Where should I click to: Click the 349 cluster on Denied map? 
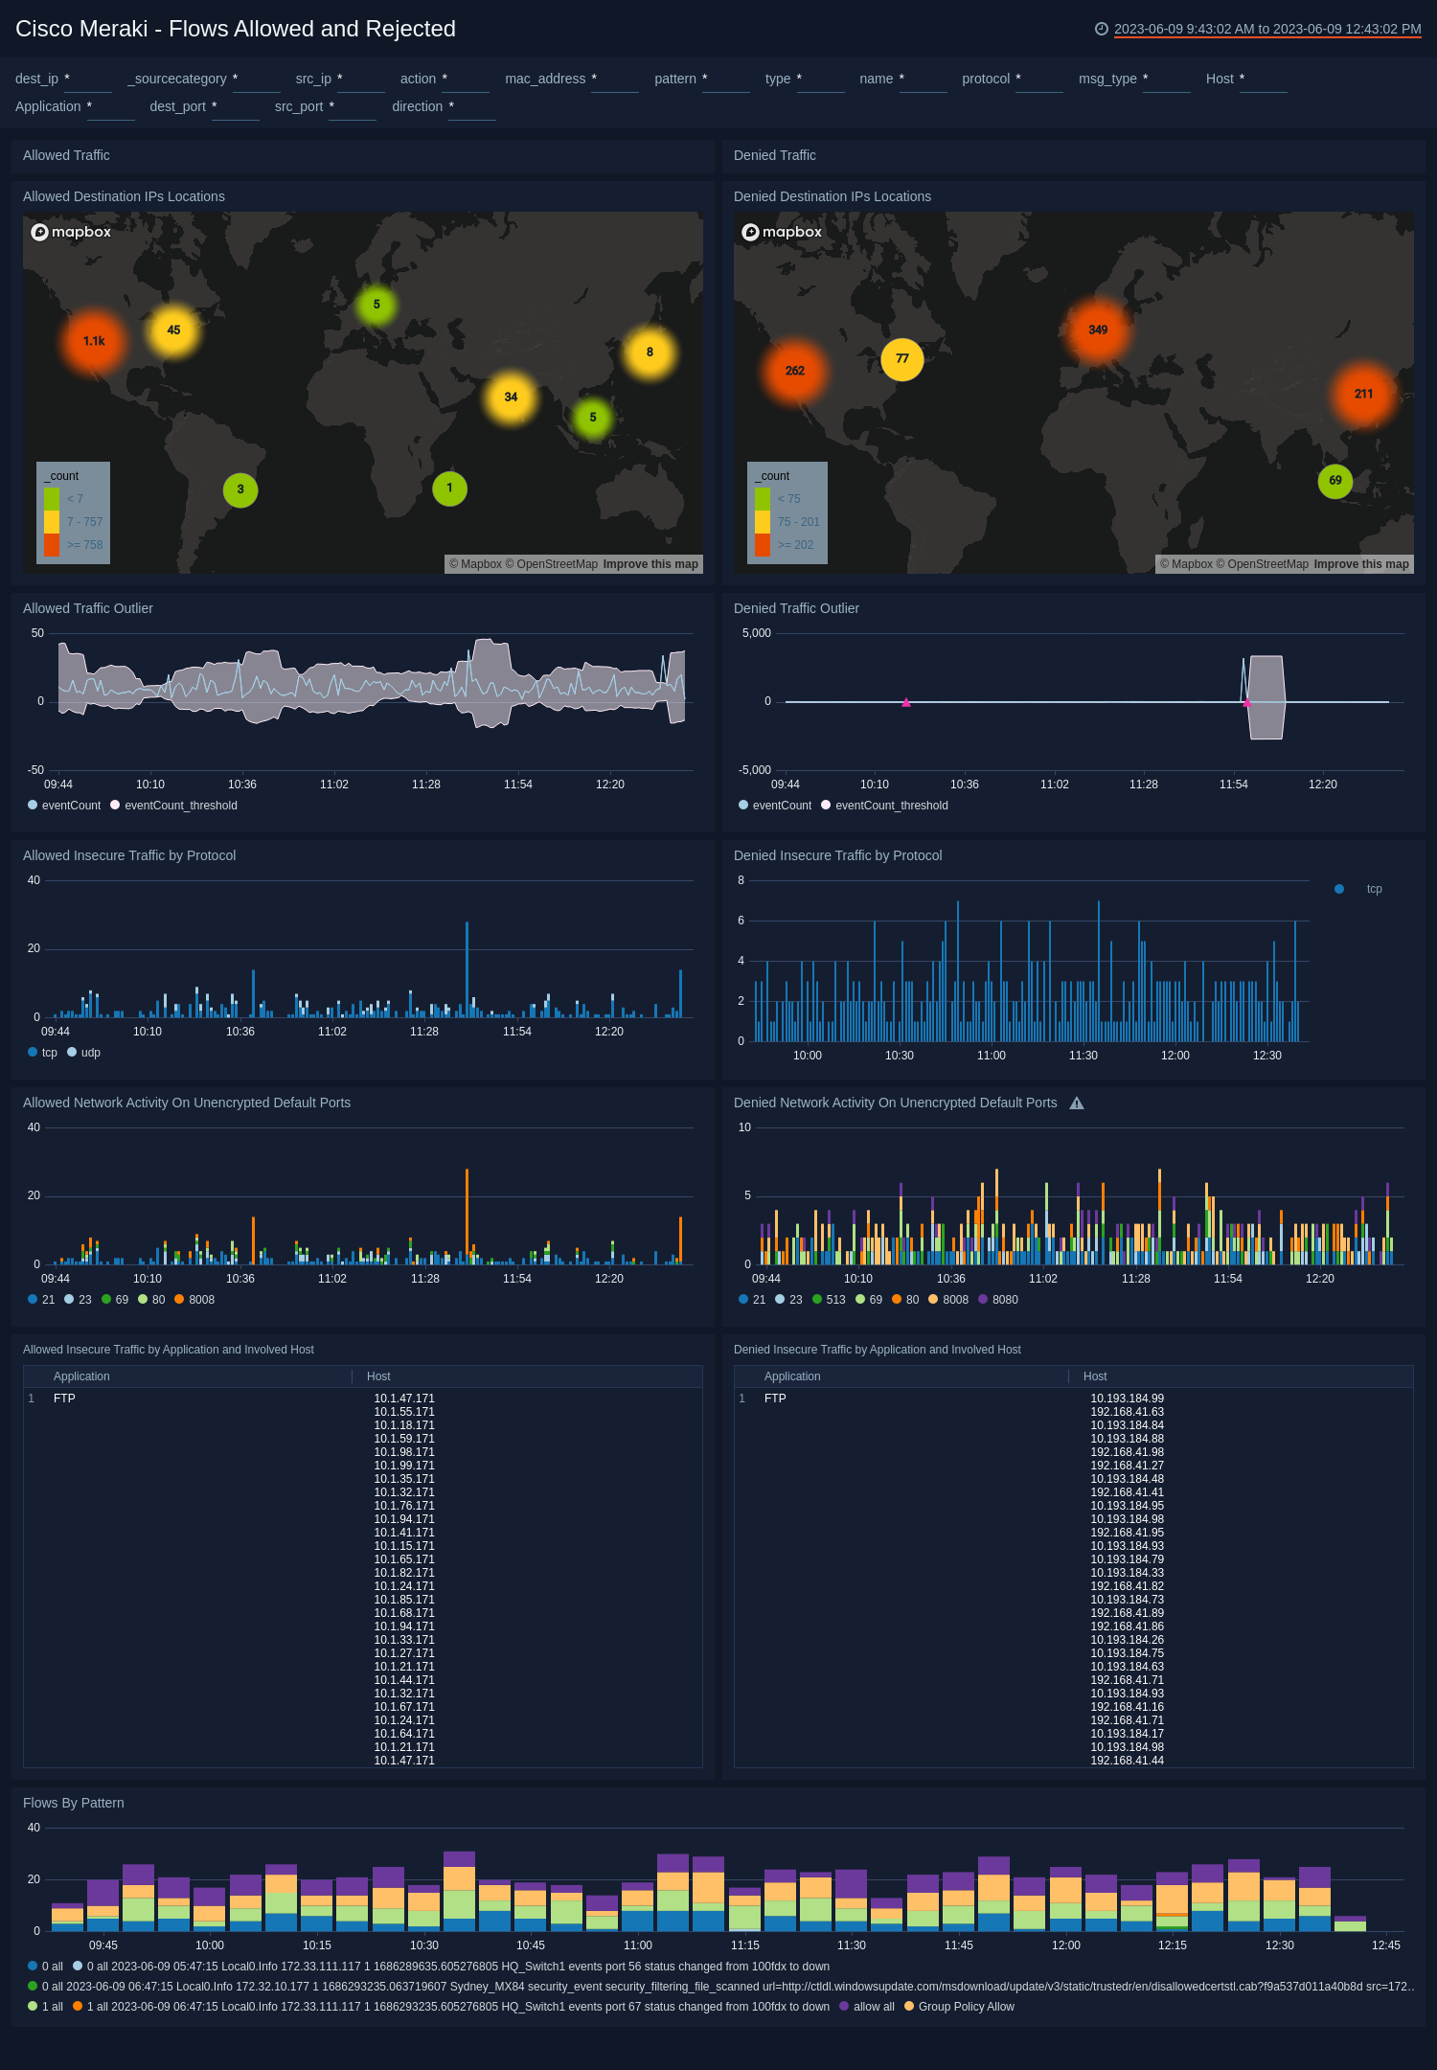(1098, 330)
